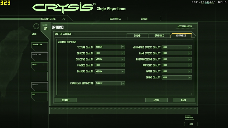
Task: Open the Texture Quality dropdown
Action: 110,47
